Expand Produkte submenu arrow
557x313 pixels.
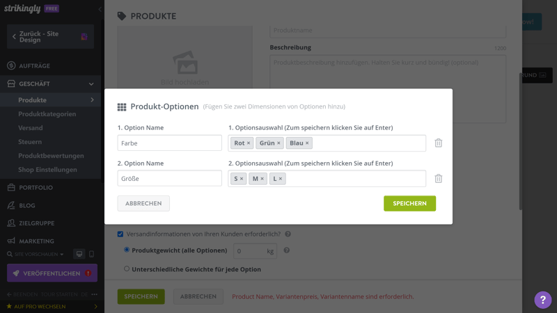coord(92,100)
